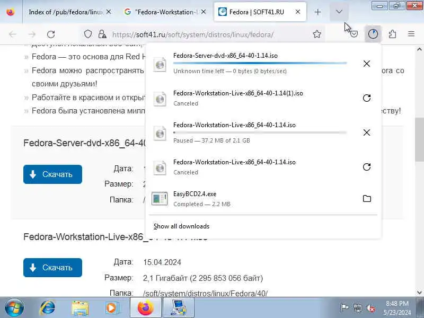The width and height of the screenshot is (424, 318).
Task: Click the tracking protection shield icon
Action: click(88, 34)
